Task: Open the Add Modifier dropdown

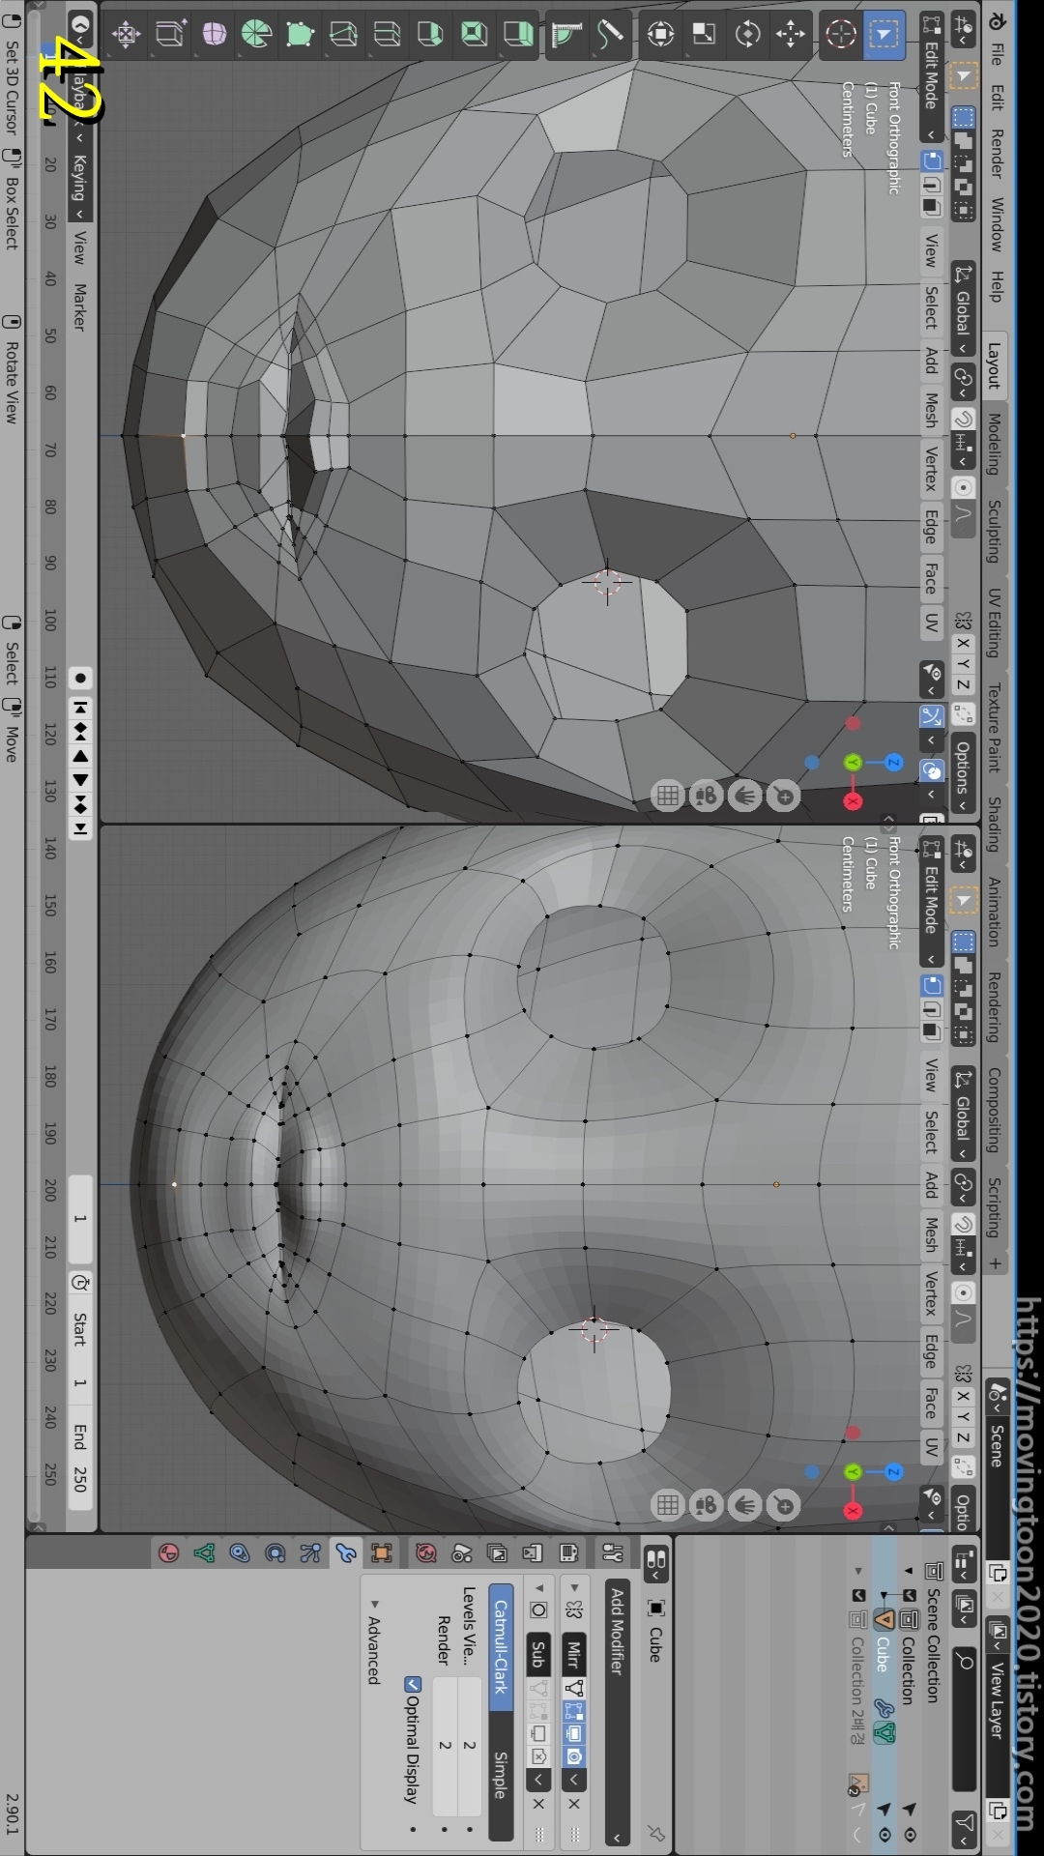Action: 617,1713
